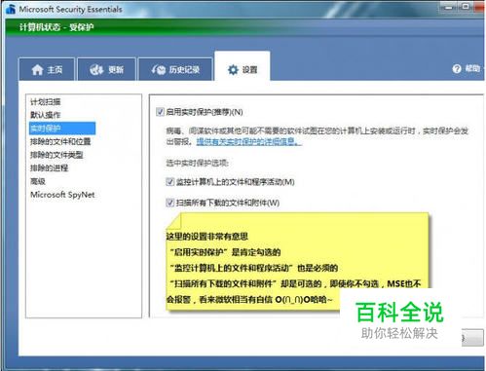Select Microsoft SpyNet in settings list

click(62, 195)
